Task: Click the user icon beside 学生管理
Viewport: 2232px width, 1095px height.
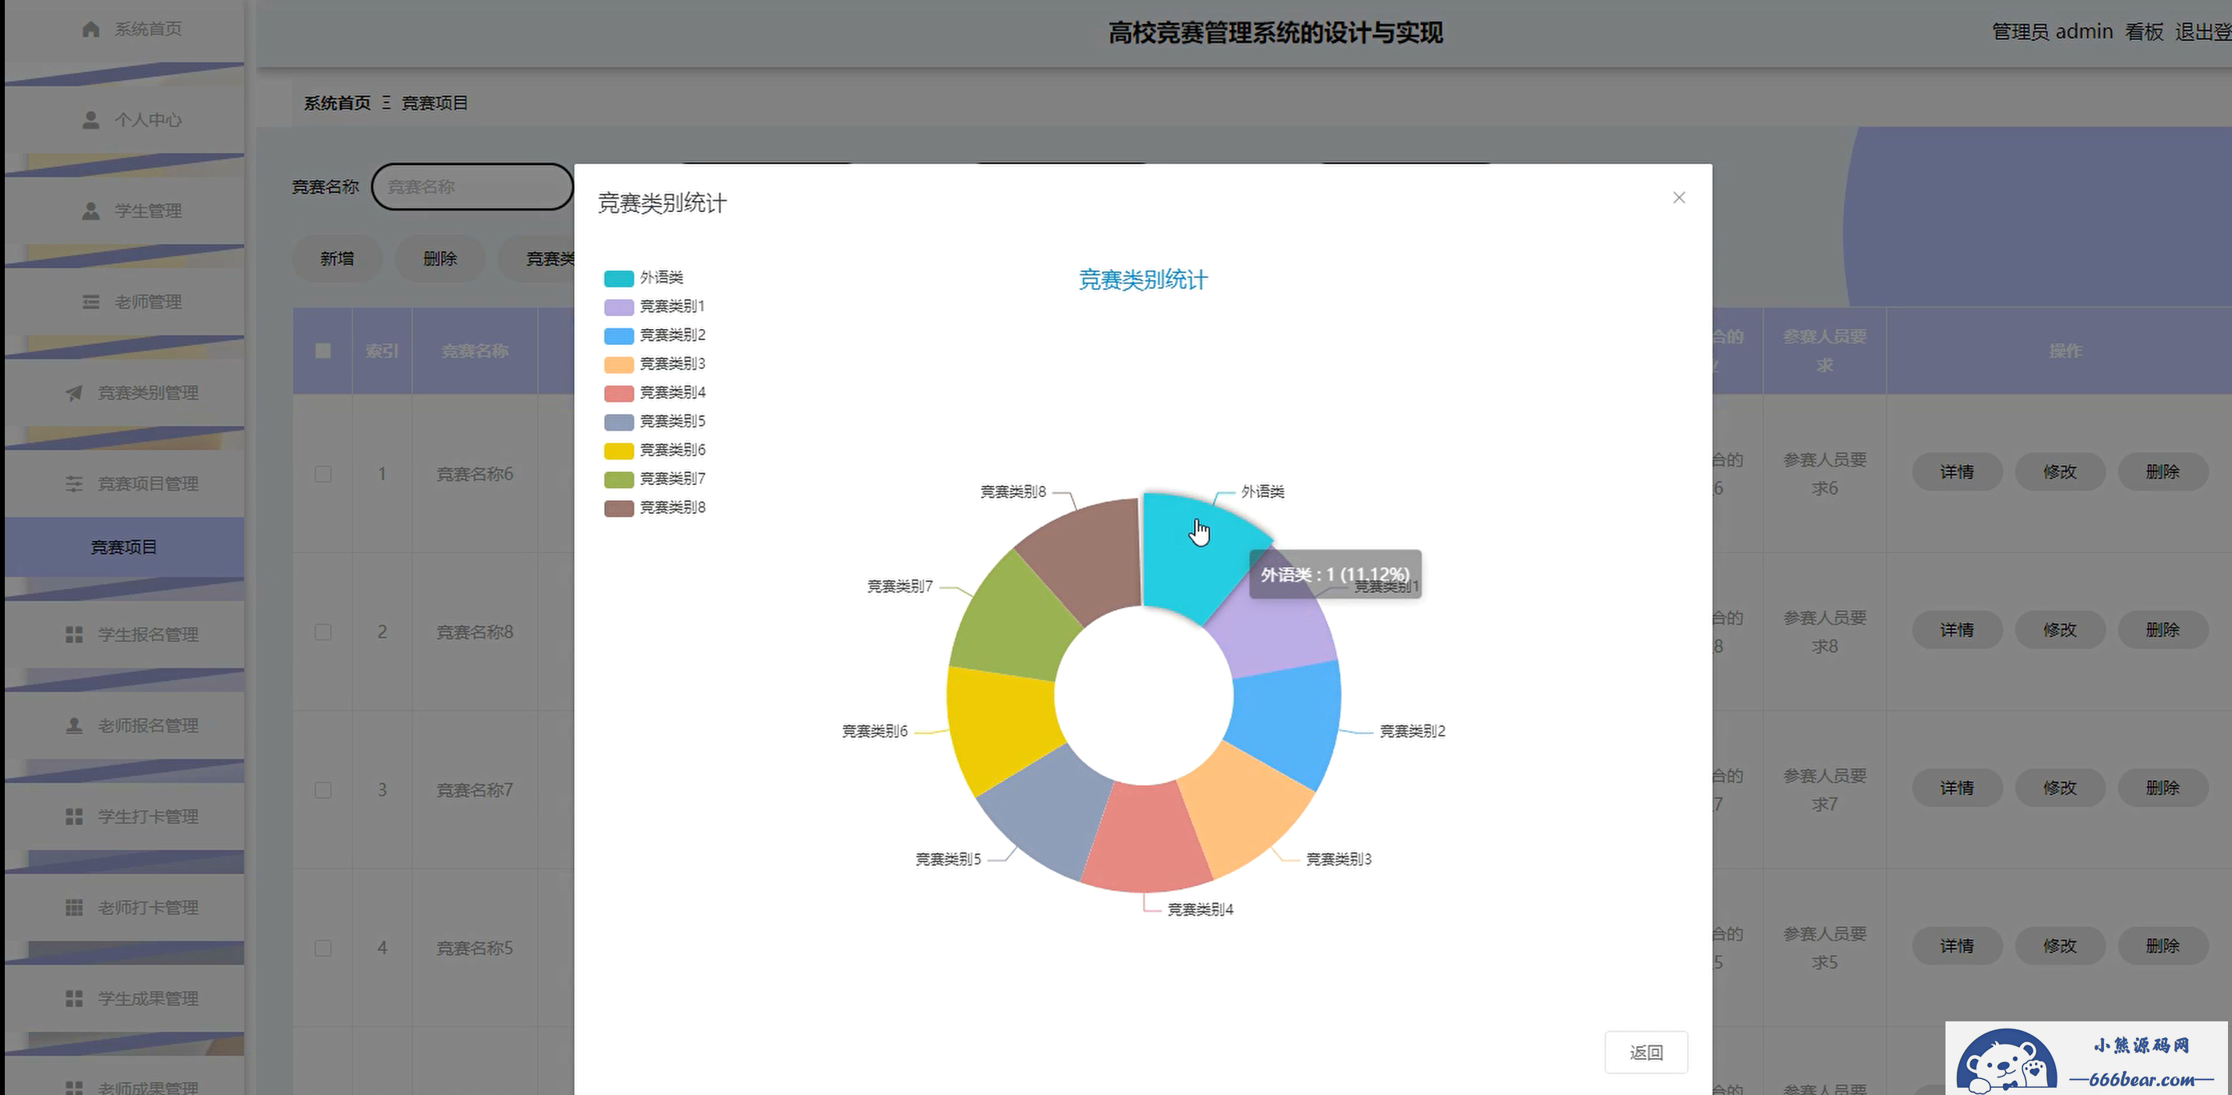Action: tap(90, 211)
